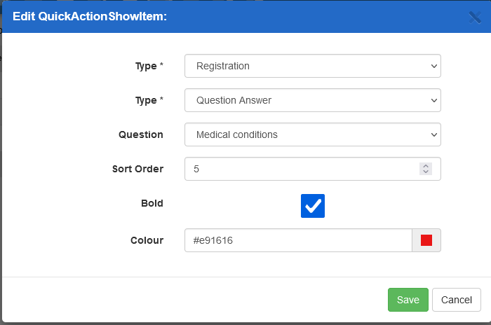Open the red colour picker swatch
This screenshot has width=491, height=325.
[x=426, y=240]
